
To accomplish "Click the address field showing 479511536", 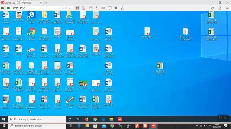I will click(x=35, y=8).
